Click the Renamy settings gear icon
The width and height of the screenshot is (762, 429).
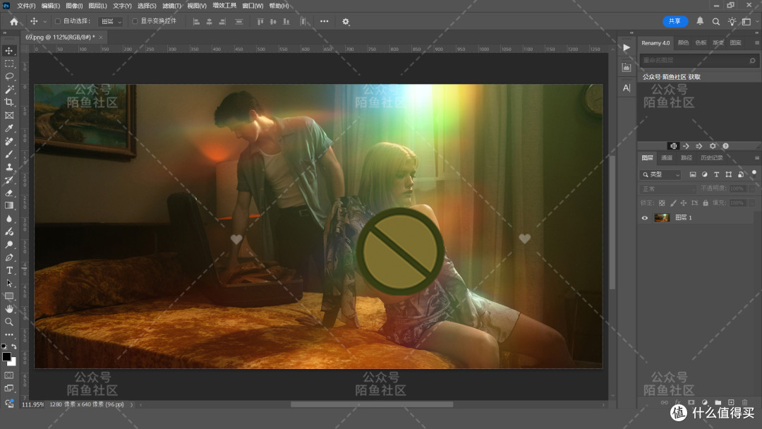tap(713, 146)
